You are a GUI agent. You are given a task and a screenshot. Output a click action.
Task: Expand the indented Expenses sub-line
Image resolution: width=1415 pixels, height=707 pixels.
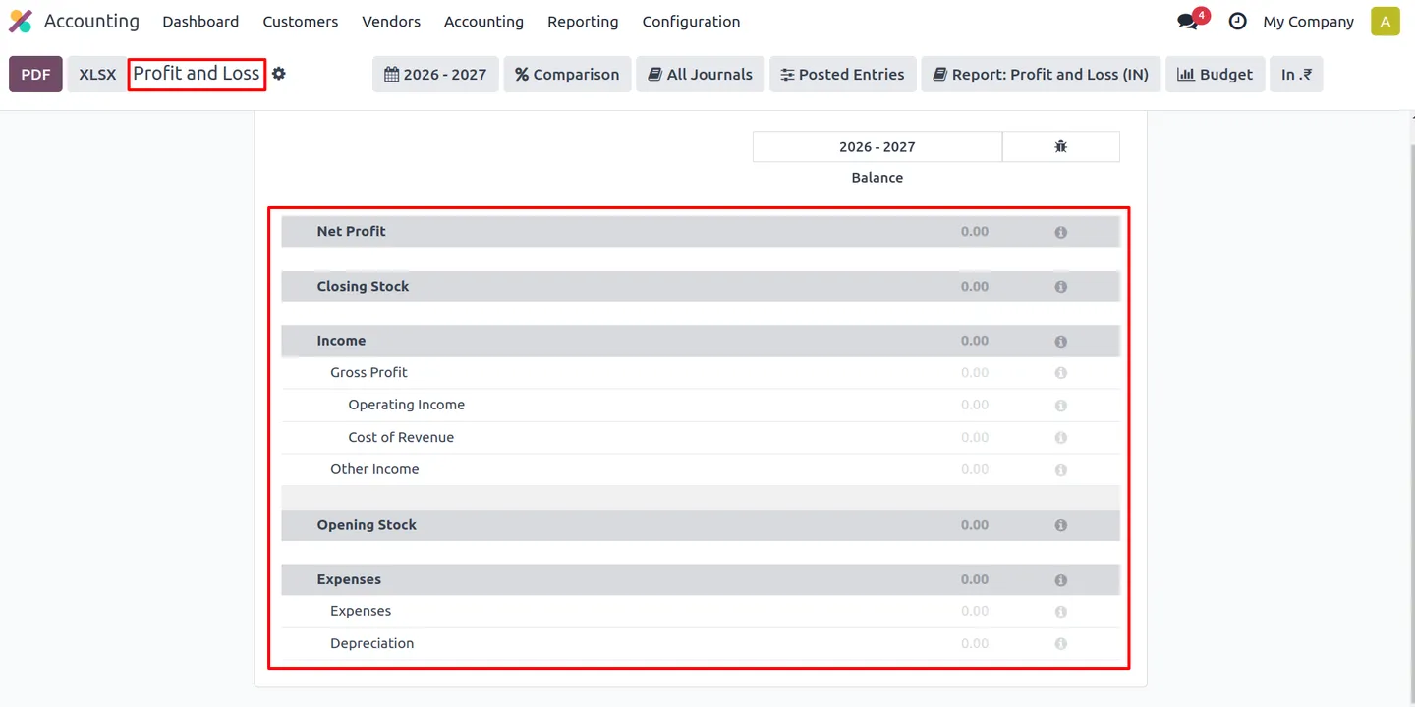(x=361, y=611)
